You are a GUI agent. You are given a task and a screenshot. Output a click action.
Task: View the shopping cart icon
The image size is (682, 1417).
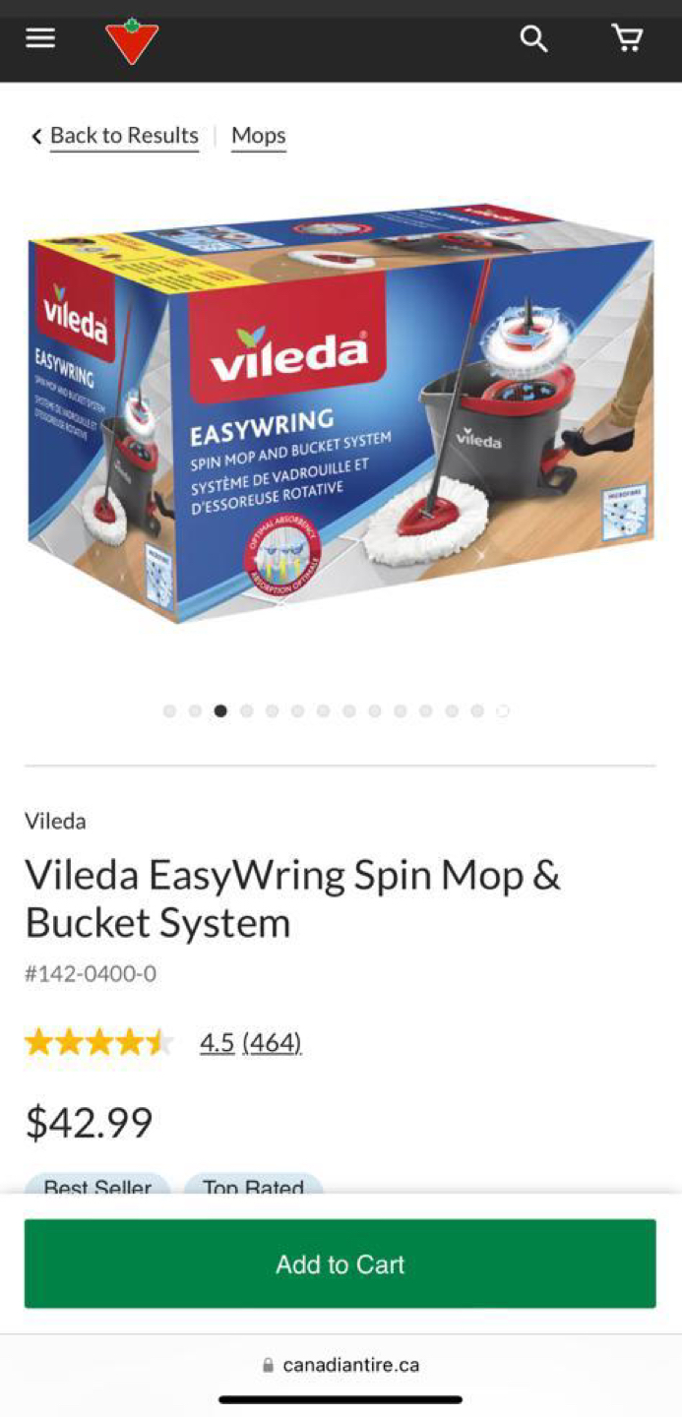tap(627, 38)
